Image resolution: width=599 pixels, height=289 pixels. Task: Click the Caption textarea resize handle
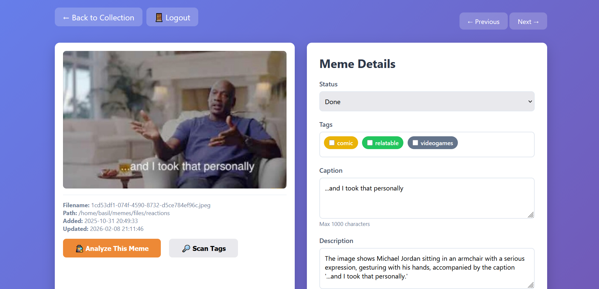point(531,215)
